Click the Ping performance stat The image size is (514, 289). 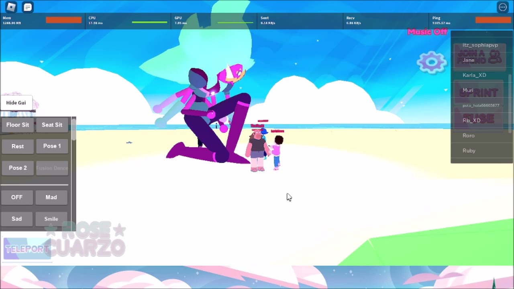pyautogui.click(x=472, y=20)
